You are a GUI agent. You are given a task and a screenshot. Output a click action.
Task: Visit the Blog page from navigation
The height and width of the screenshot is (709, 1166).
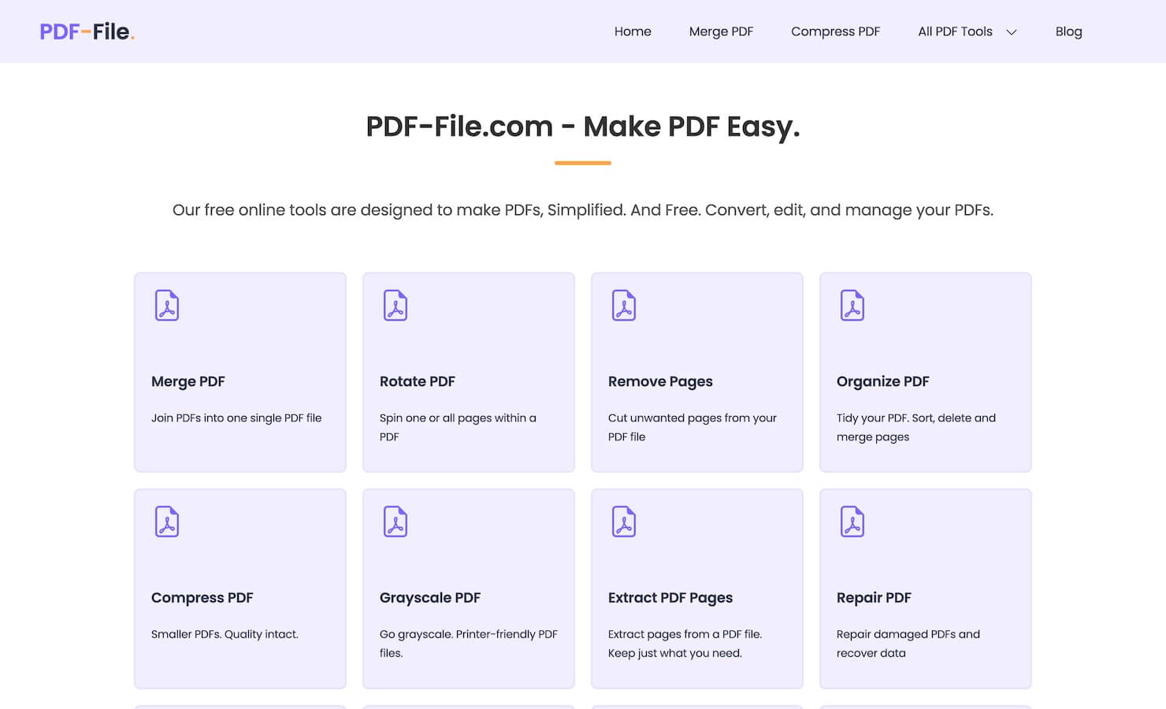[1068, 32]
